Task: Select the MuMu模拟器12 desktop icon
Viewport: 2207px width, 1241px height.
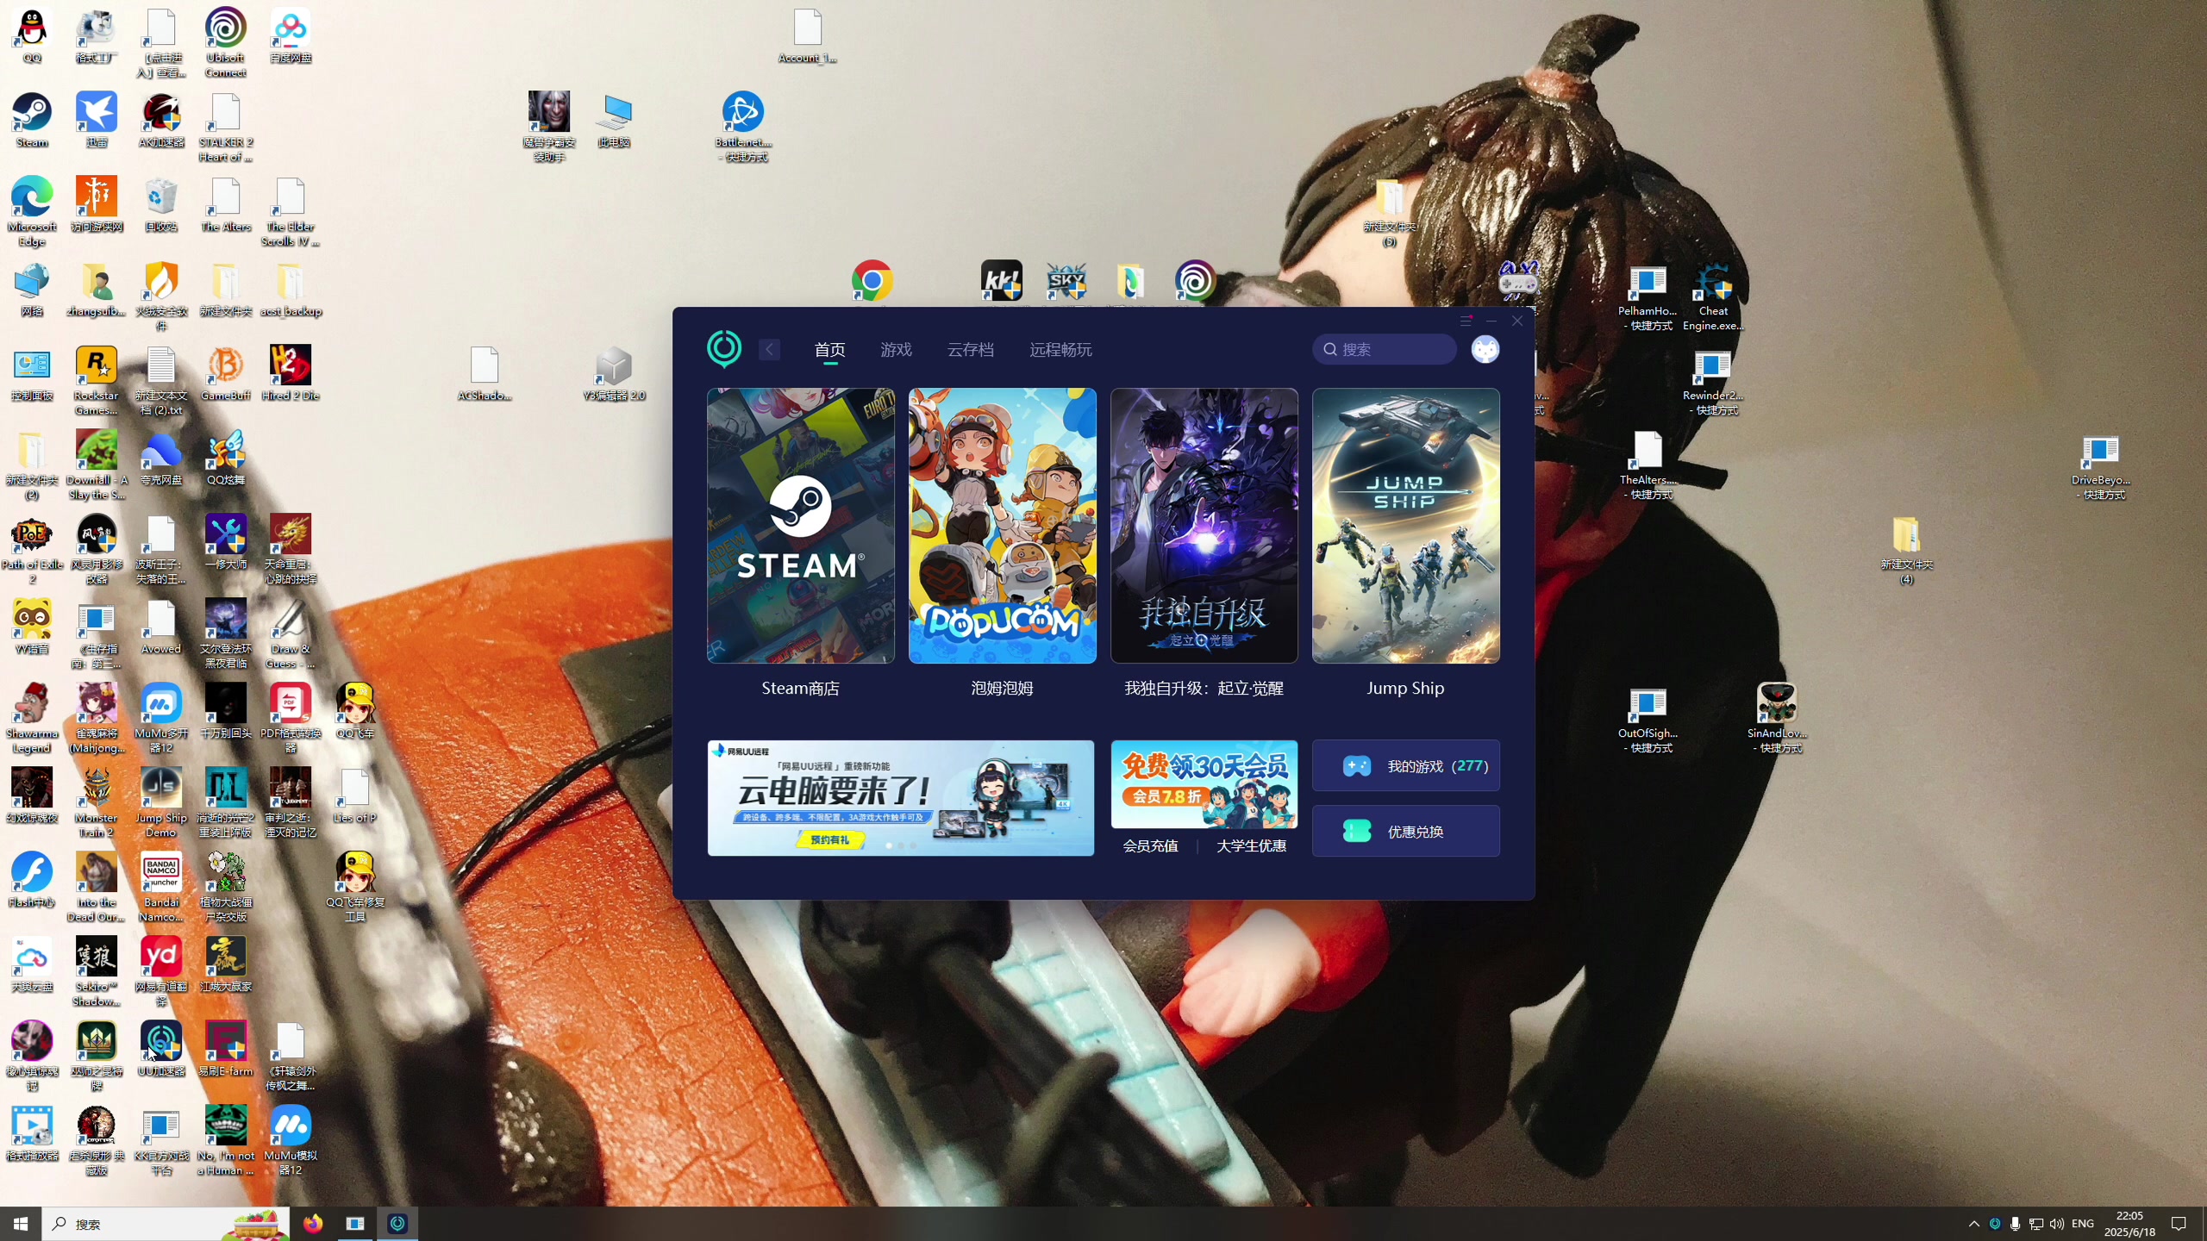Action: tap(291, 1140)
